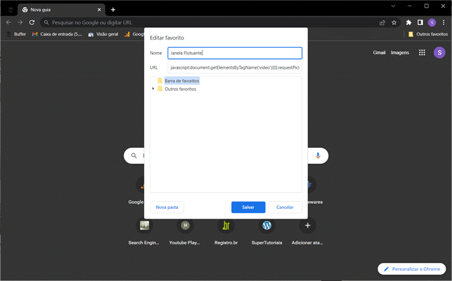452x281 pixels.
Task: Click the Nome text field
Action: tap(234, 53)
